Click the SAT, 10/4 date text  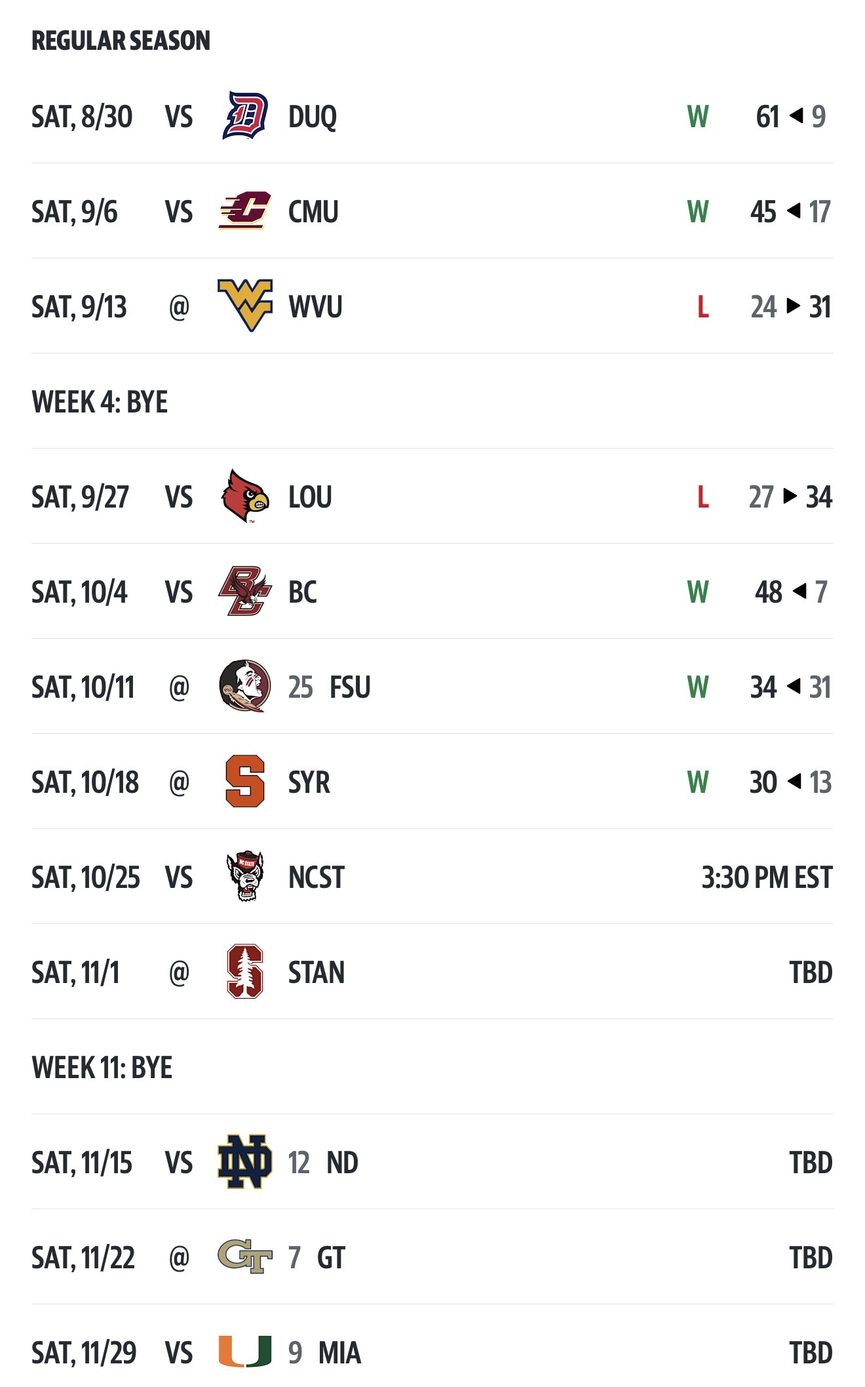[x=79, y=592]
